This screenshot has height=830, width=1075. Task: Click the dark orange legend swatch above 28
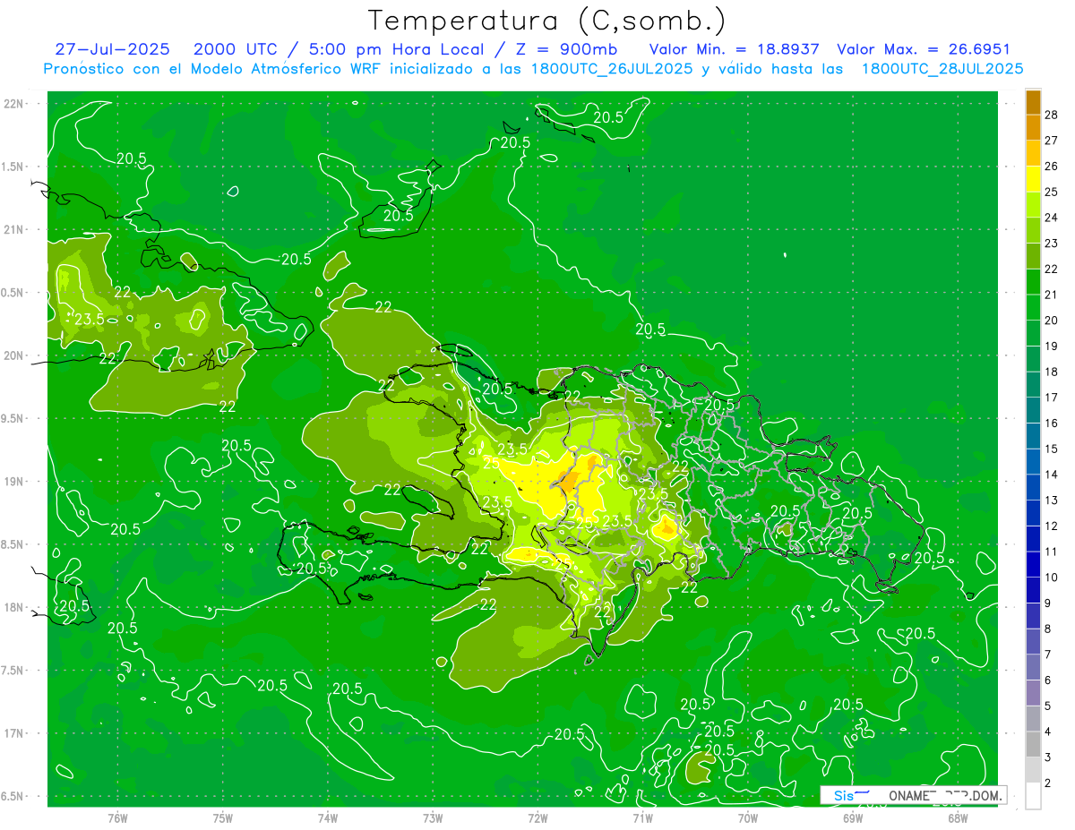[x=1034, y=101]
